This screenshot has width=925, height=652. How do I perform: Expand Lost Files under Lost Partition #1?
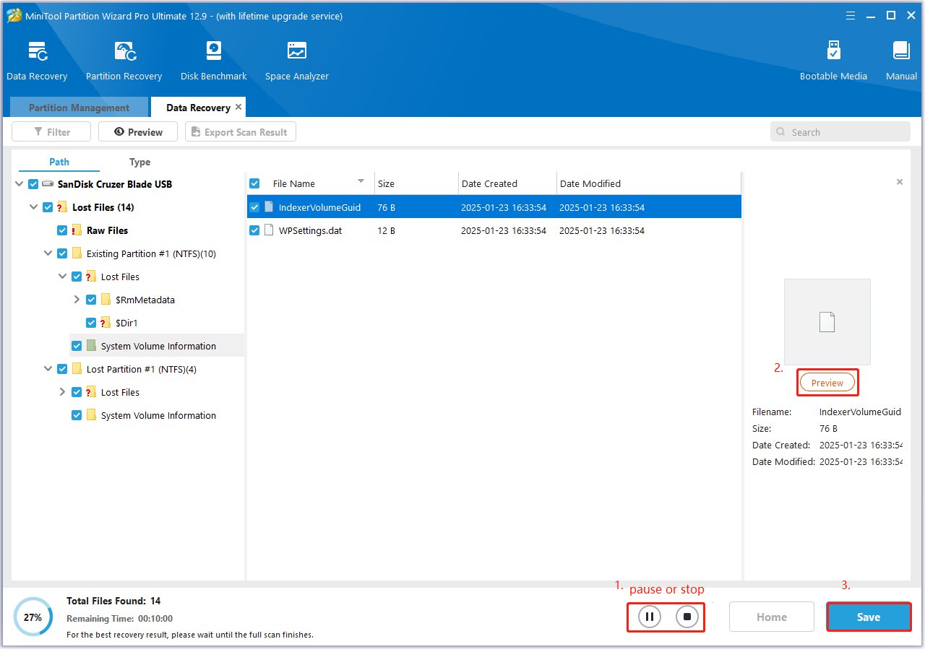pyautogui.click(x=62, y=392)
